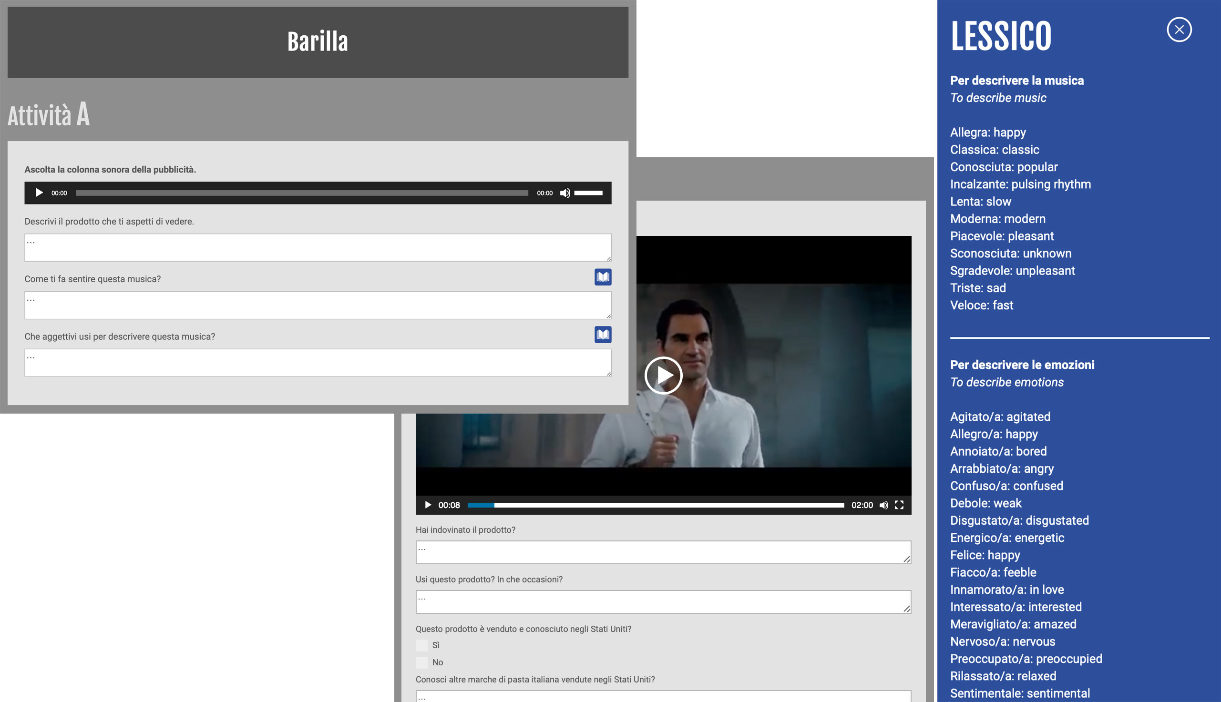Close the LESSICO panel
The height and width of the screenshot is (702, 1221).
1179,30
